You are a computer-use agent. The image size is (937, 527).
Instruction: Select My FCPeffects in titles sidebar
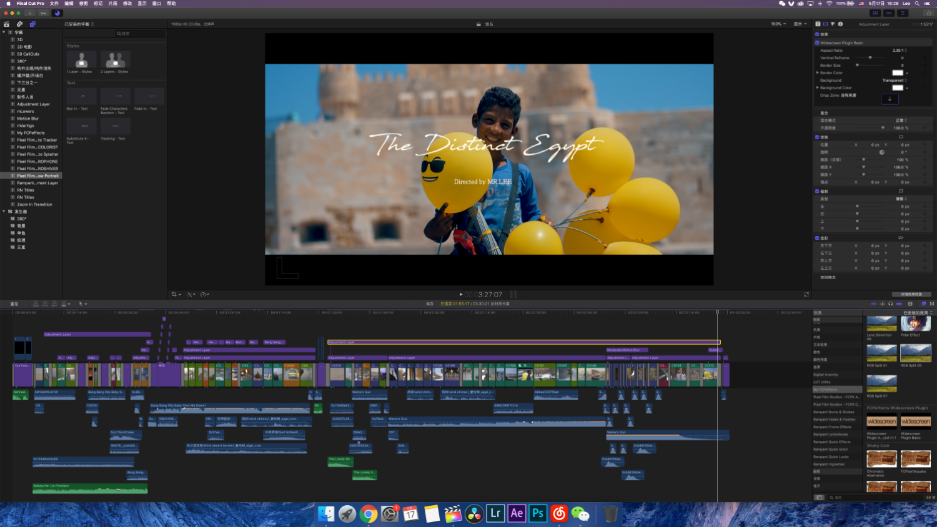pos(31,133)
